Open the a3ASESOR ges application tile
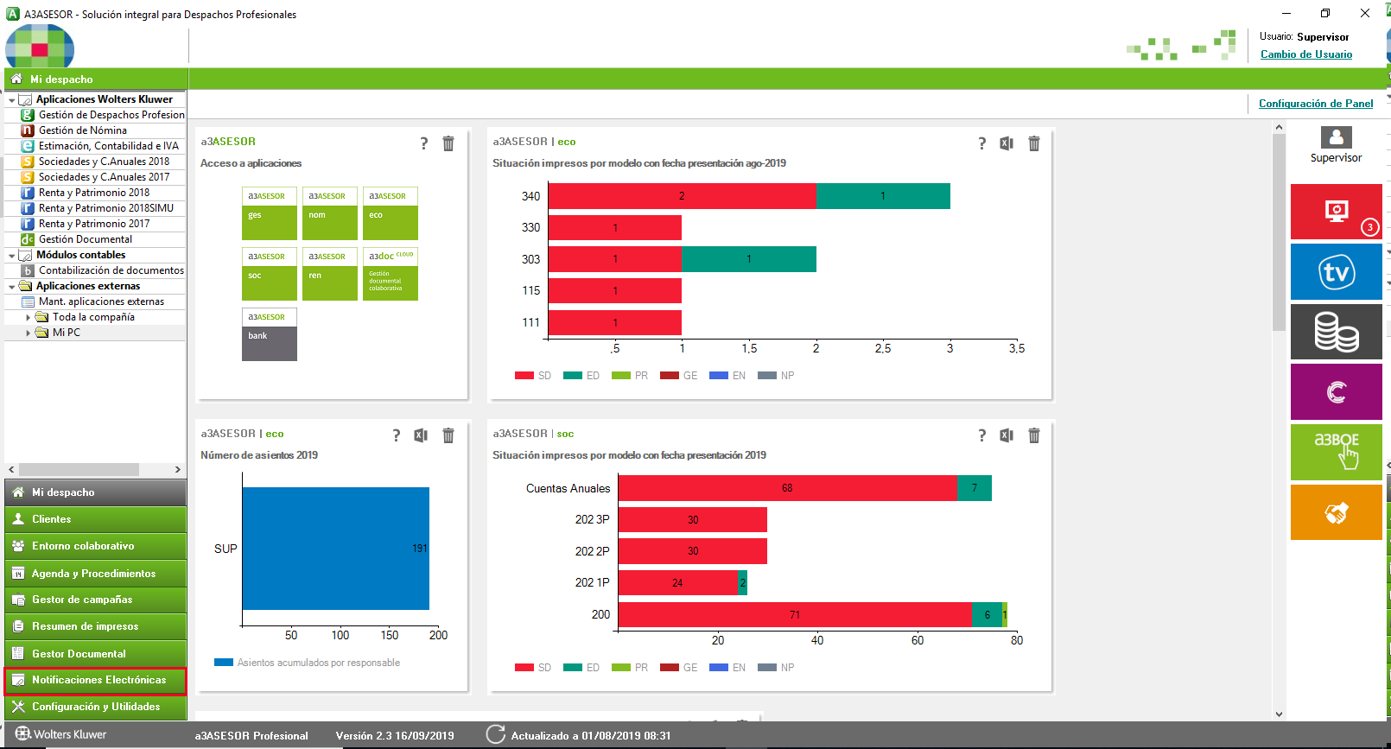The image size is (1391, 749). pos(270,213)
